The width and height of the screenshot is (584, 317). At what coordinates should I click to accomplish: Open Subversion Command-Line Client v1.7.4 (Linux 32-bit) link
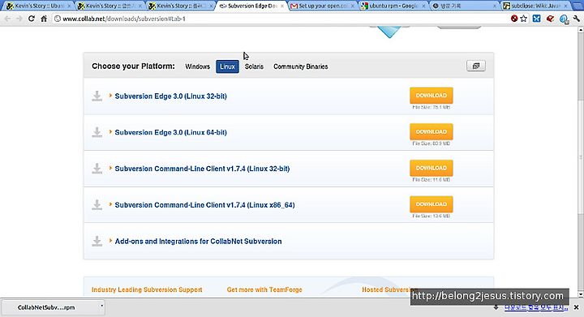[202, 169]
